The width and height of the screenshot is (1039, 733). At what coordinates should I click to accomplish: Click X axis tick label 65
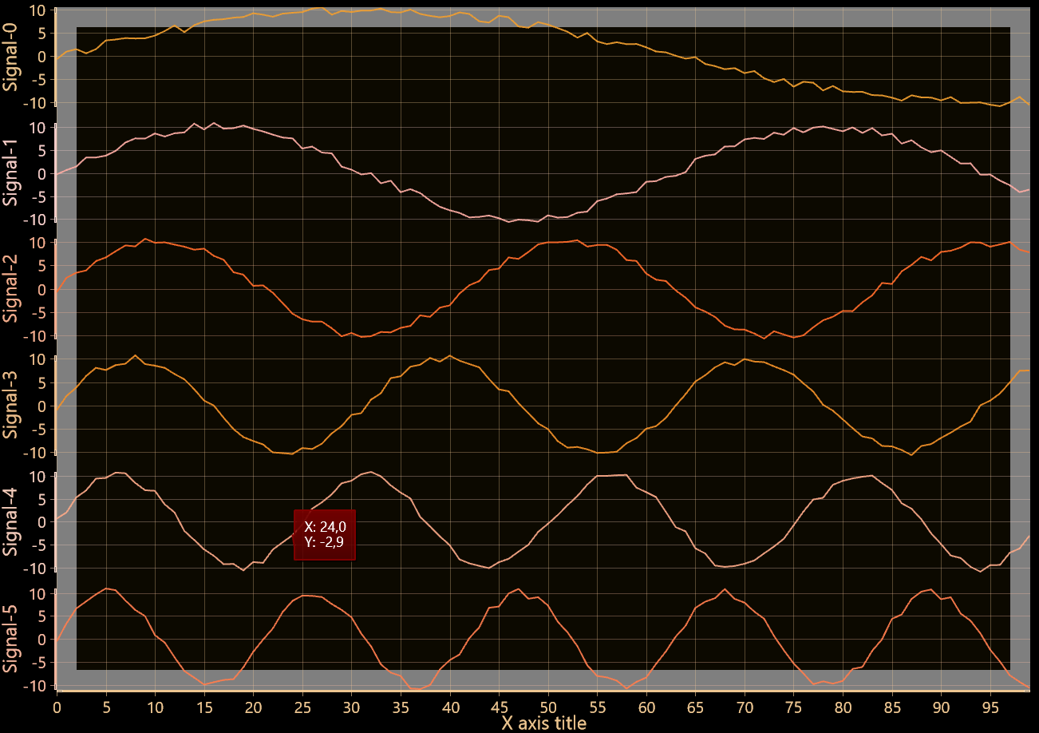(x=696, y=707)
